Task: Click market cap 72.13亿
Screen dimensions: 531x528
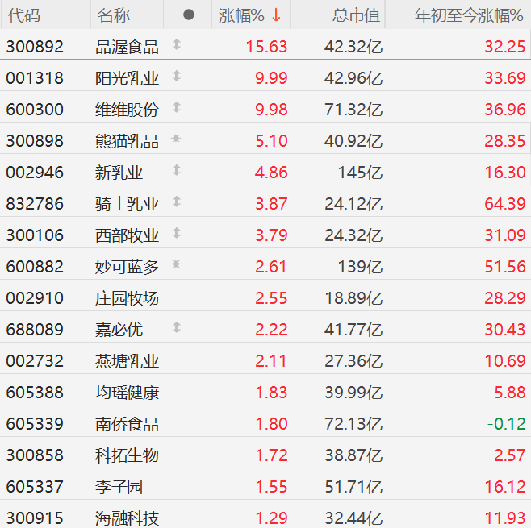Action: (353, 424)
